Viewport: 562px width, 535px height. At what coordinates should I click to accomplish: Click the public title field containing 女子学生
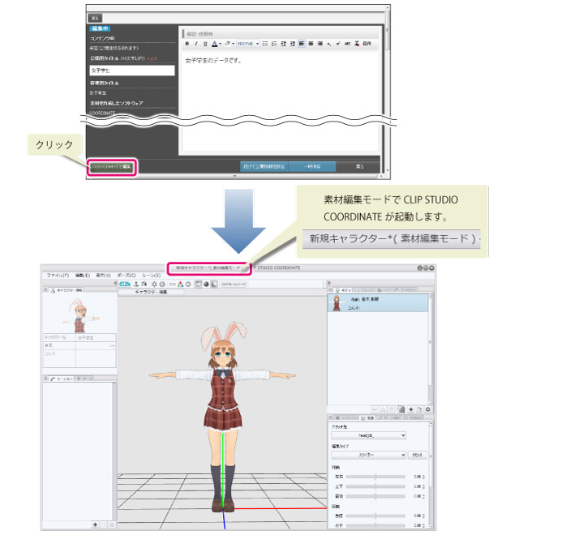132,71
